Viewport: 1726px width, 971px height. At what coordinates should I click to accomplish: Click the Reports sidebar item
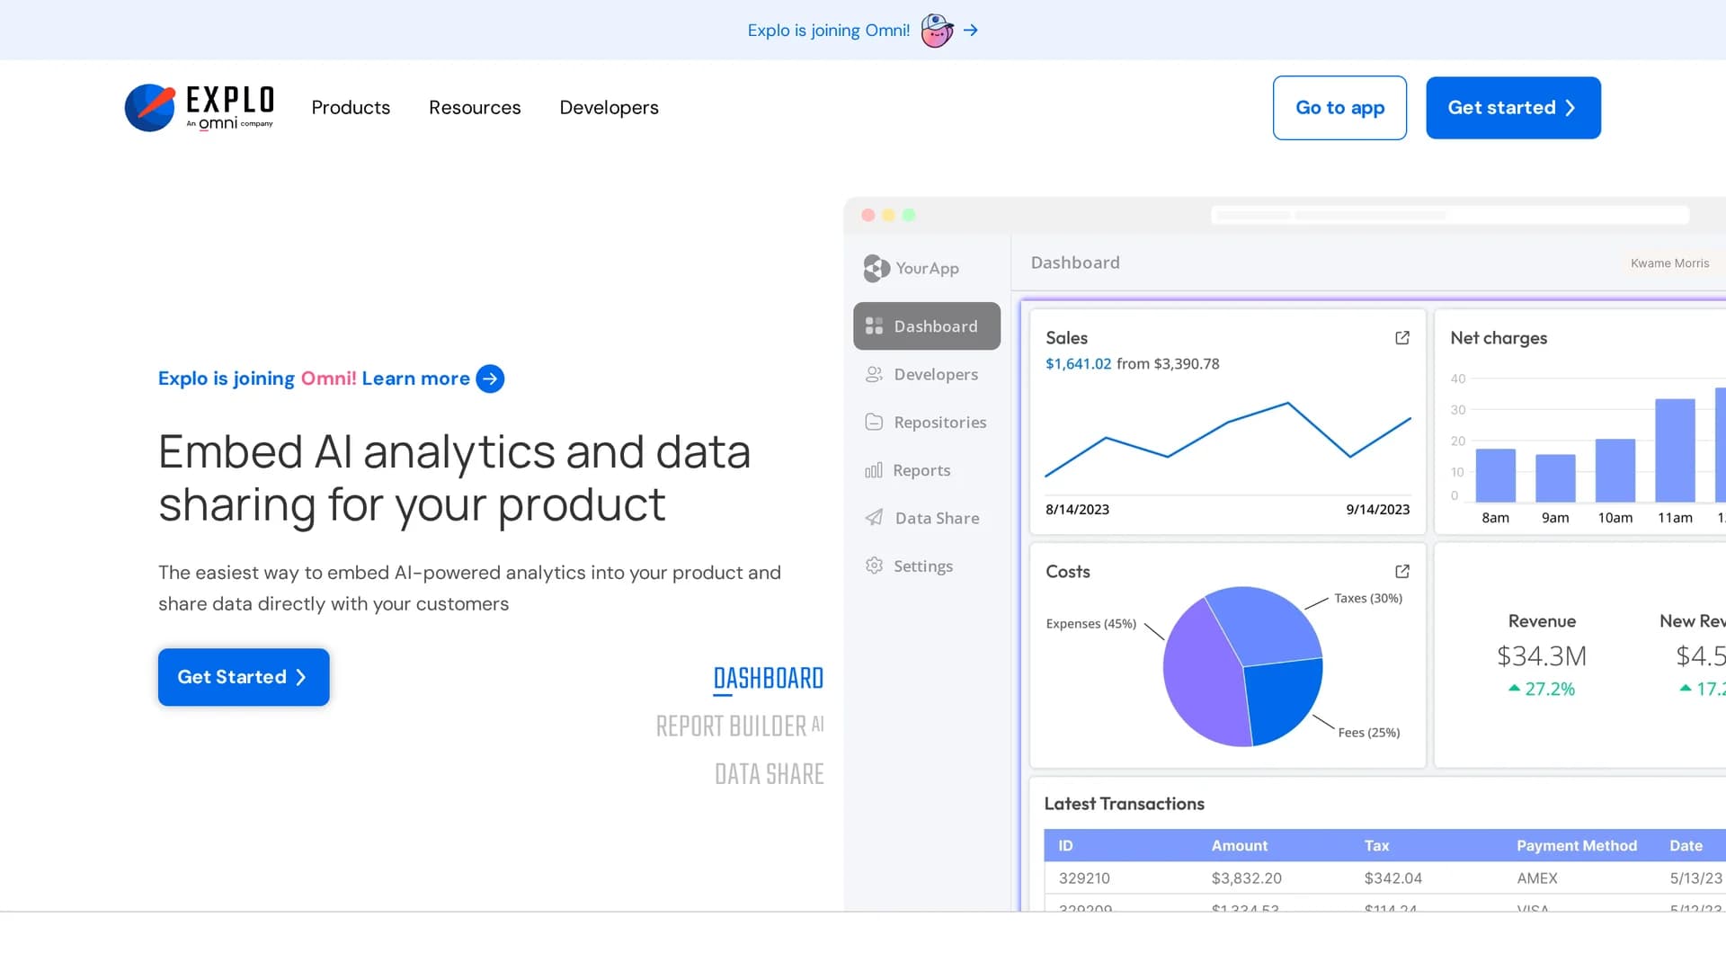pyautogui.click(x=927, y=470)
